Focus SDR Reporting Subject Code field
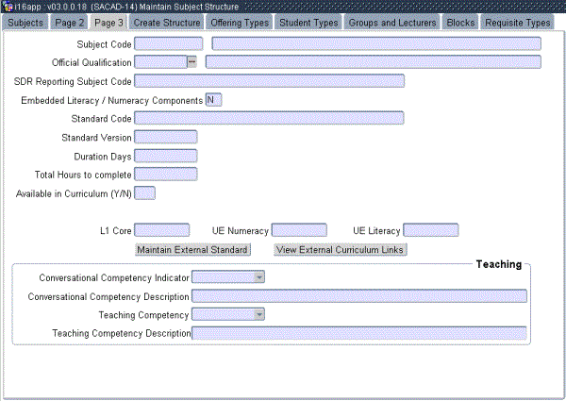This screenshot has height=401, width=566. (x=269, y=81)
